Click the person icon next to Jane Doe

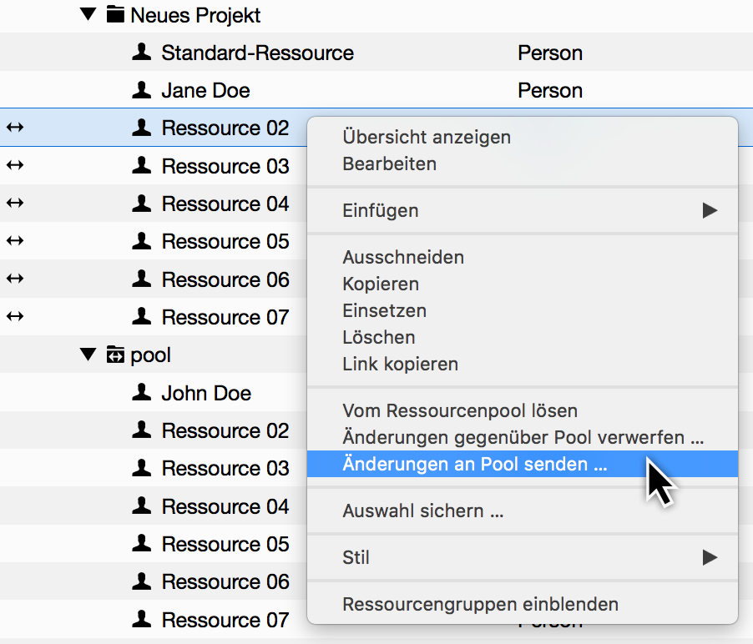tap(142, 90)
